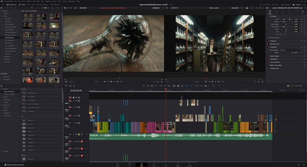Expand the Titles toolbox category
The image size is (307, 167).
(x=3, y=97)
